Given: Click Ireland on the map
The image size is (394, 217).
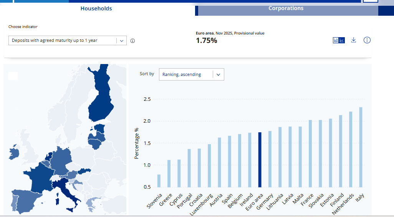Looking at the screenshot, I should coord(14,152).
